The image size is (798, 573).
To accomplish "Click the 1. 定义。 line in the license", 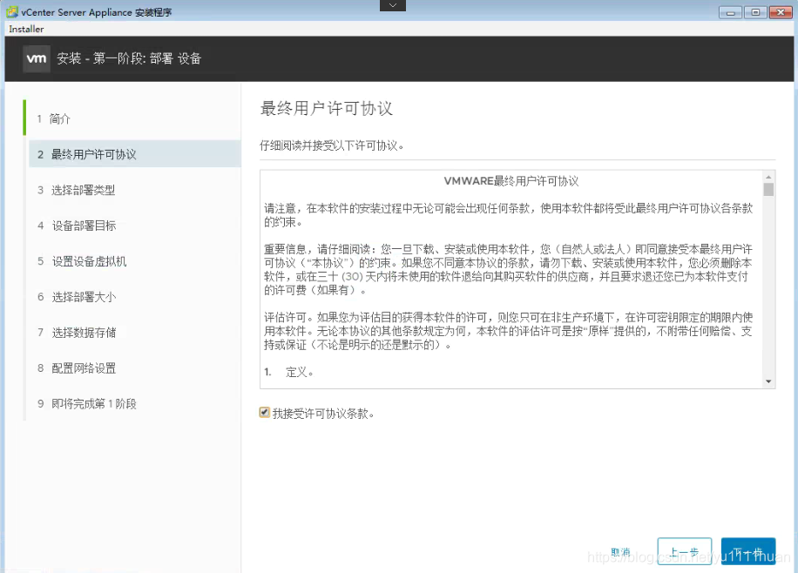I will point(289,372).
